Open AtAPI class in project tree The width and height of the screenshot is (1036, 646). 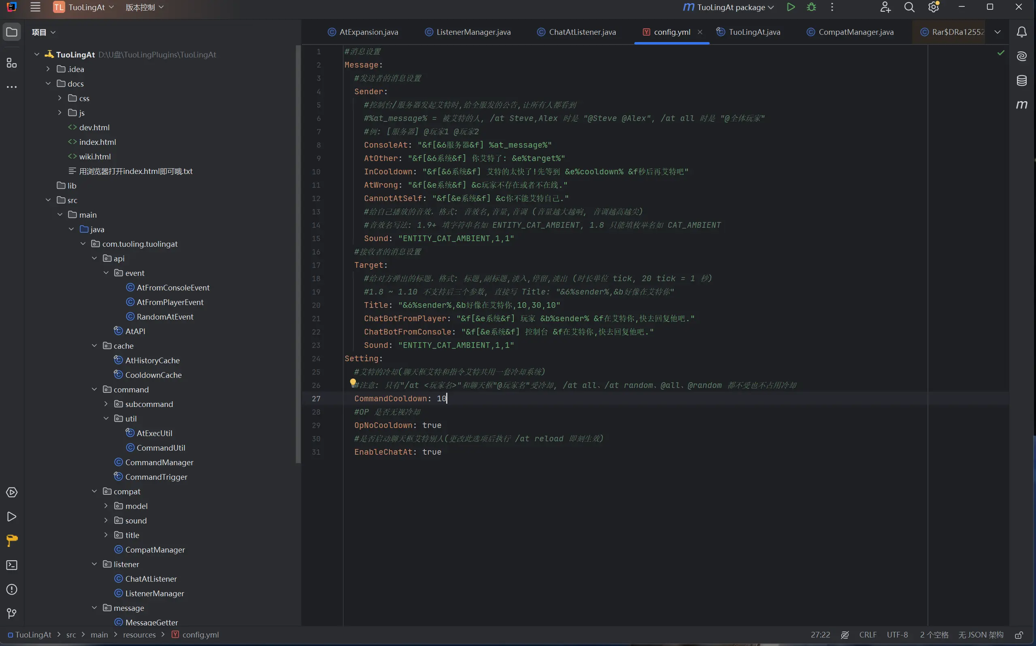130,331
